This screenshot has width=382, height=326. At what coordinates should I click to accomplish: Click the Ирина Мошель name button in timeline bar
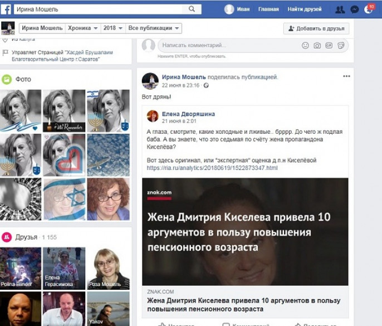click(42, 28)
